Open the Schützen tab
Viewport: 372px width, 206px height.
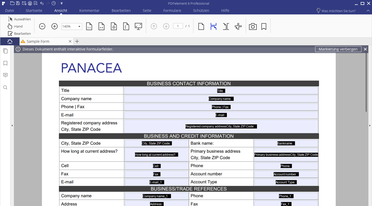pos(201,11)
